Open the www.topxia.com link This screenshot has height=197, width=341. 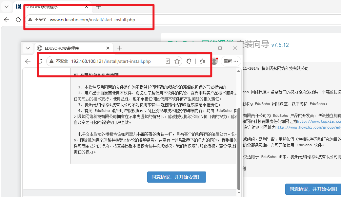click(x=319, y=121)
